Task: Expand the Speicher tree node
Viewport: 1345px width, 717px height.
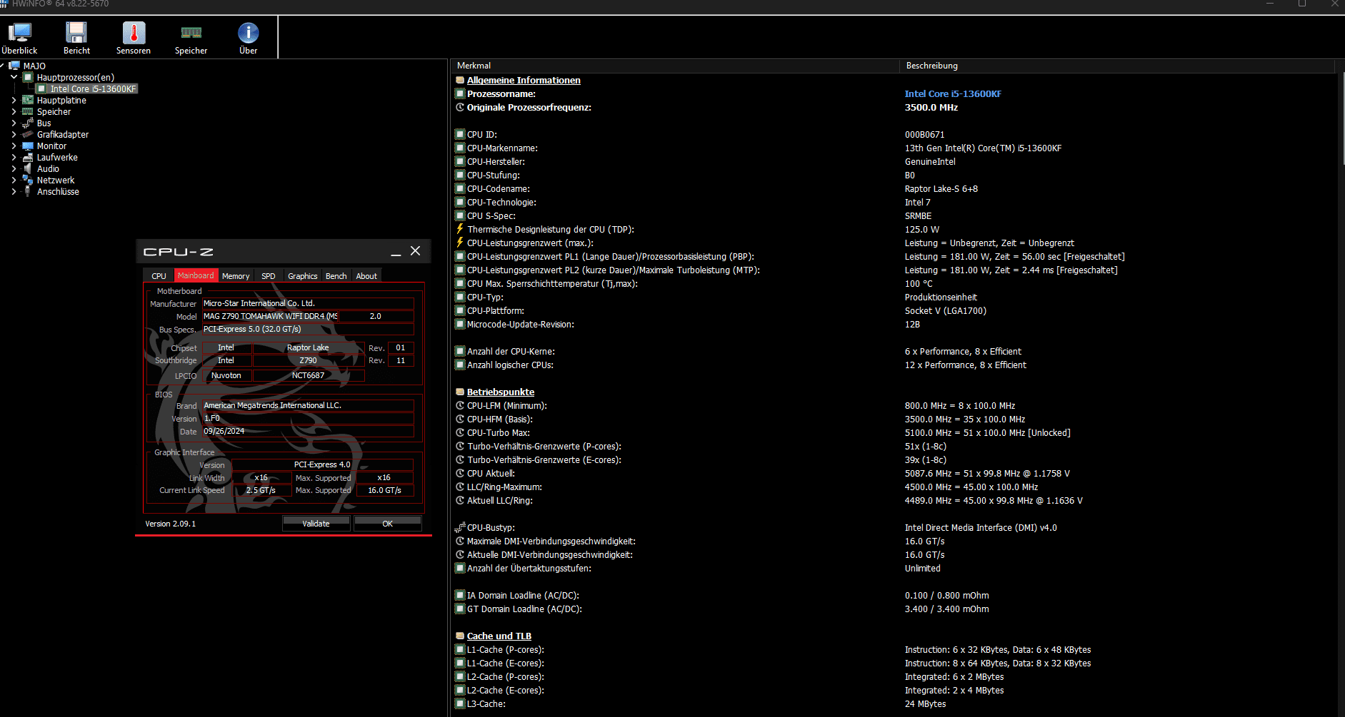Action: point(14,111)
